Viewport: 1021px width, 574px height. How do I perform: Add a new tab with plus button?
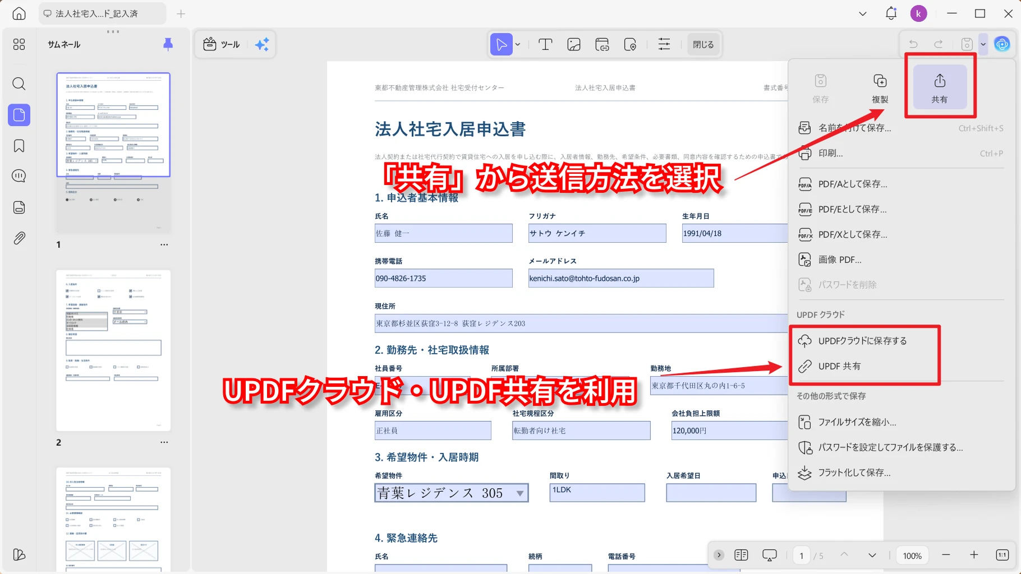(181, 13)
